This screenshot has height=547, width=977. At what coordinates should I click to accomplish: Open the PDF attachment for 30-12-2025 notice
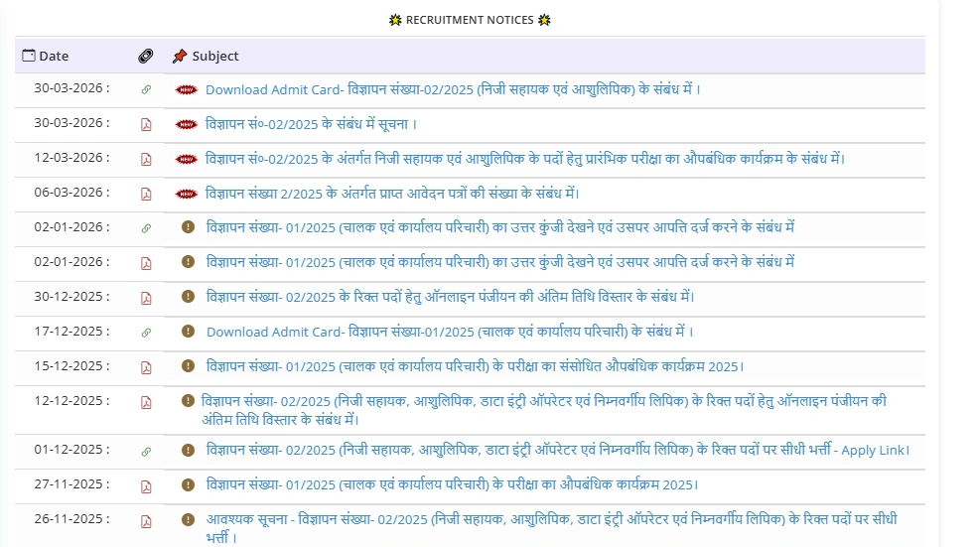(x=146, y=298)
